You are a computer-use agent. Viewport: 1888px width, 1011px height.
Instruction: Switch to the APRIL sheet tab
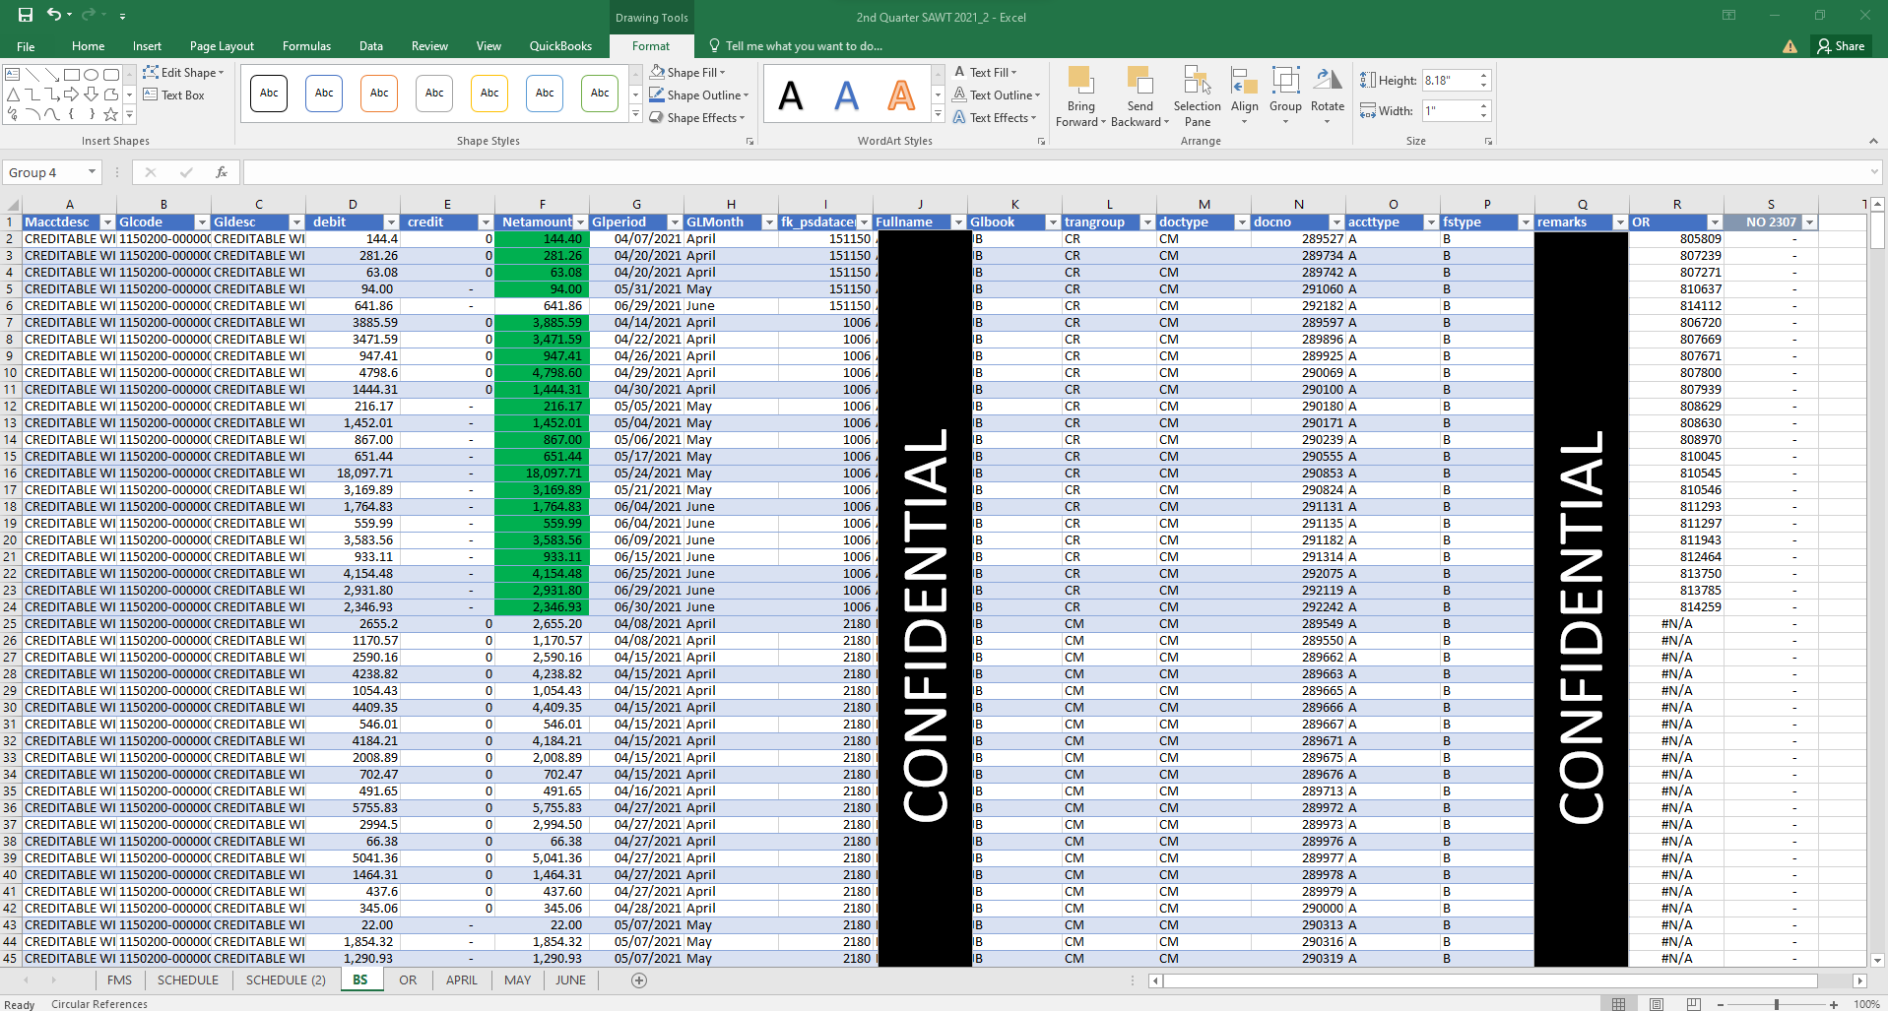[461, 980]
